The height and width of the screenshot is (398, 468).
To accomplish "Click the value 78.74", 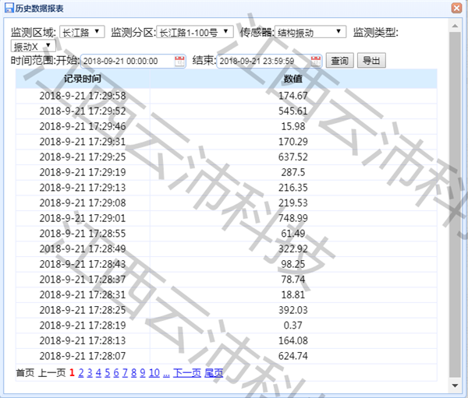I will click(x=293, y=280).
